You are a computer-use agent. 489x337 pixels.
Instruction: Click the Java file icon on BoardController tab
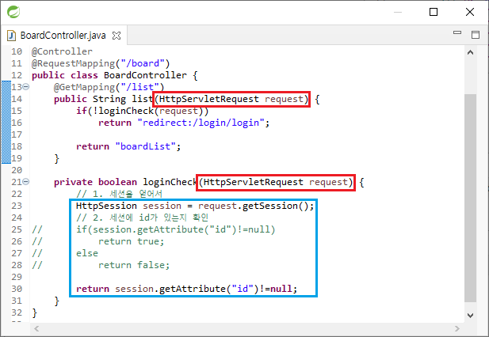12,36
